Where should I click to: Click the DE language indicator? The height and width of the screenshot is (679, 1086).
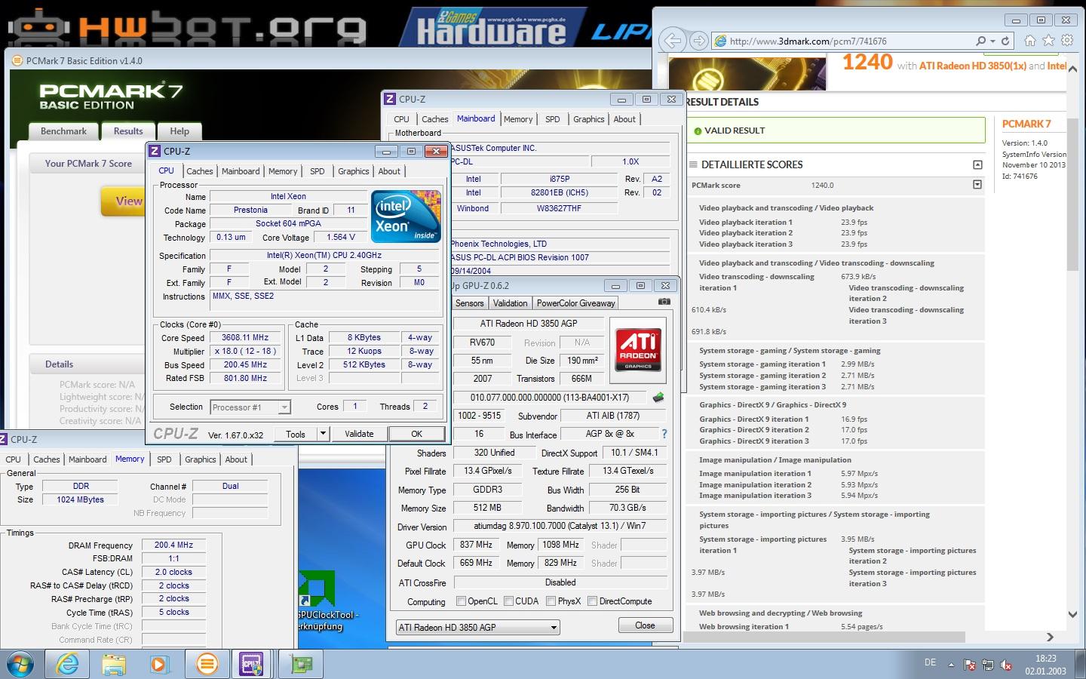pyautogui.click(x=931, y=662)
